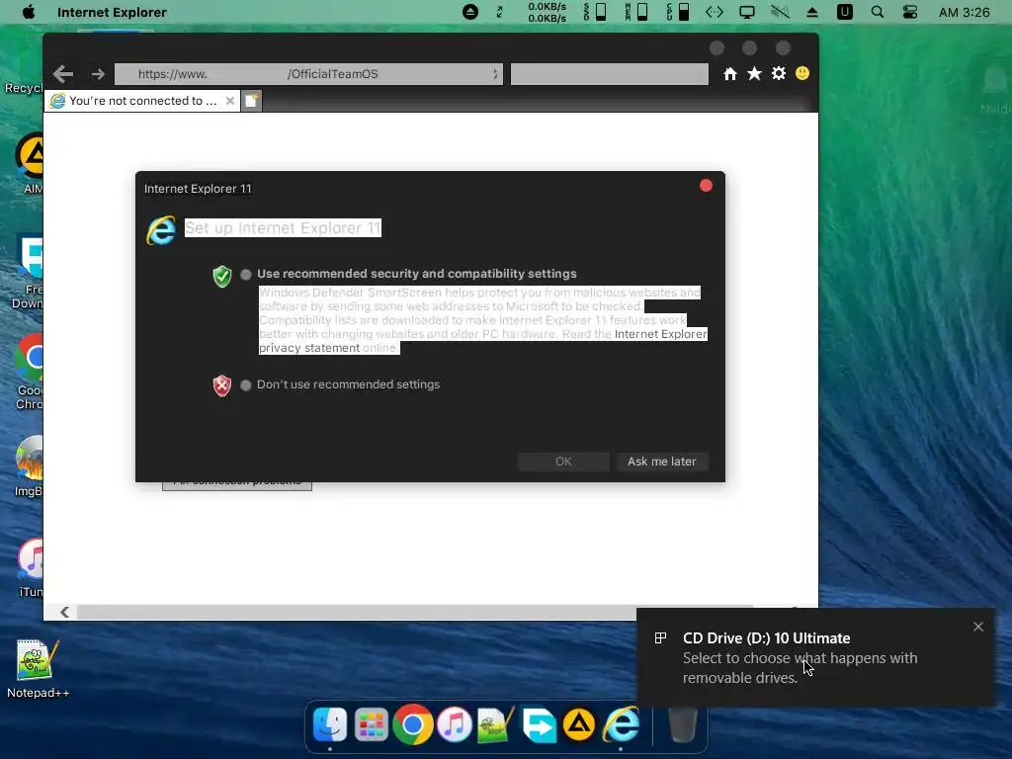Launch iTunes from the dock

455,724
